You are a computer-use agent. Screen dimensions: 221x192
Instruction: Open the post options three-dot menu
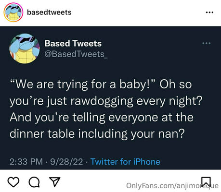pos(209,12)
